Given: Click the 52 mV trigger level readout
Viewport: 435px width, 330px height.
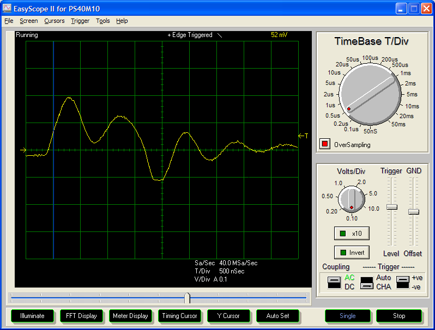Looking at the screenshot, I should pos(279,35).
